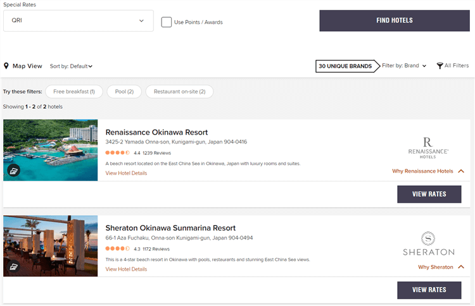Click the Renaissance Hotels brand logo
The width and height of the screenshot is (475, 306).
tap(428, 146)
